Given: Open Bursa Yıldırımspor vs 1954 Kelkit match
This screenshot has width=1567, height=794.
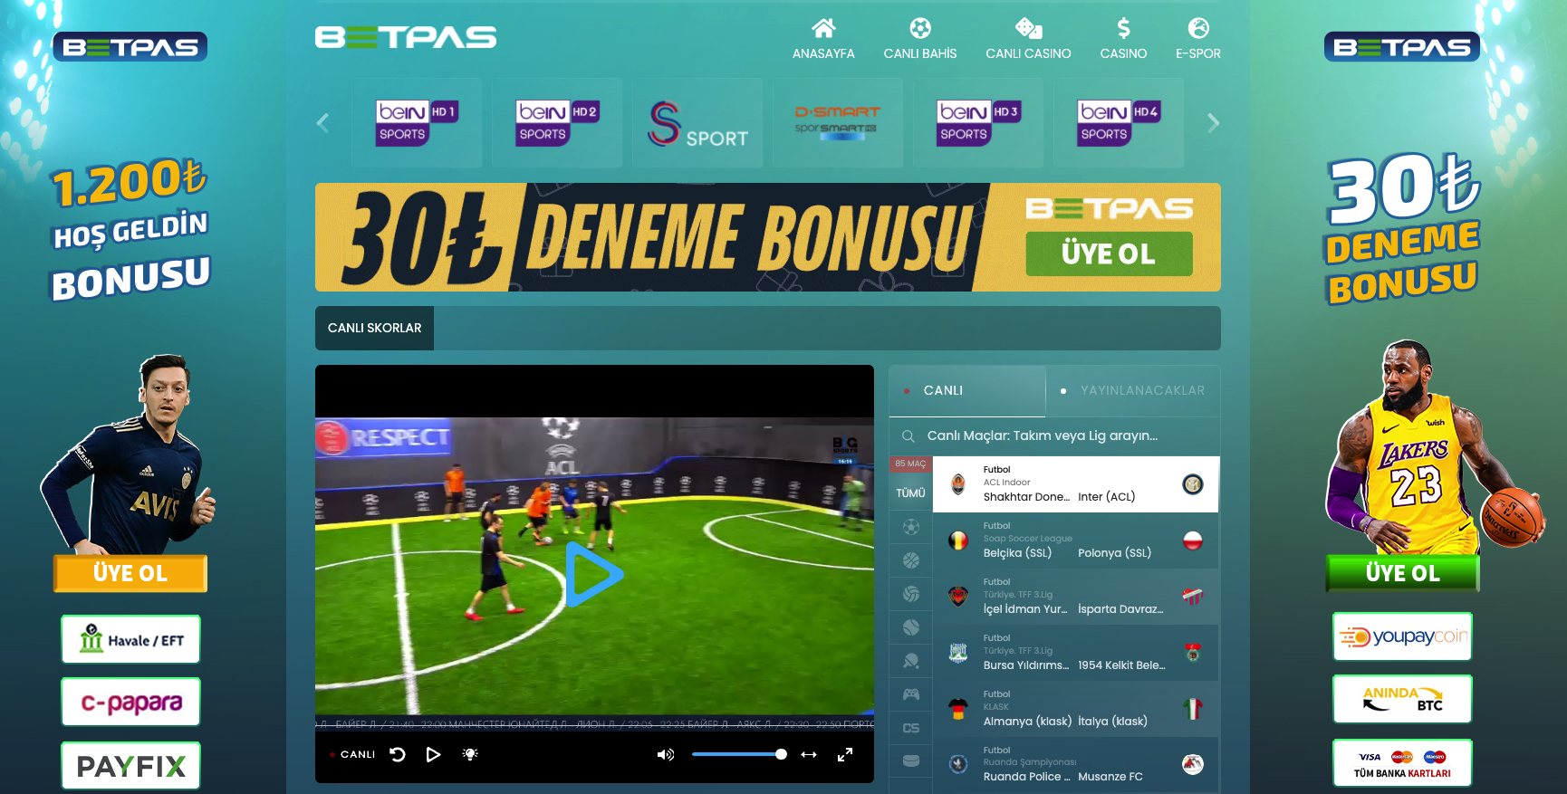Looking at the screenshot, I should pos(1076,653).
